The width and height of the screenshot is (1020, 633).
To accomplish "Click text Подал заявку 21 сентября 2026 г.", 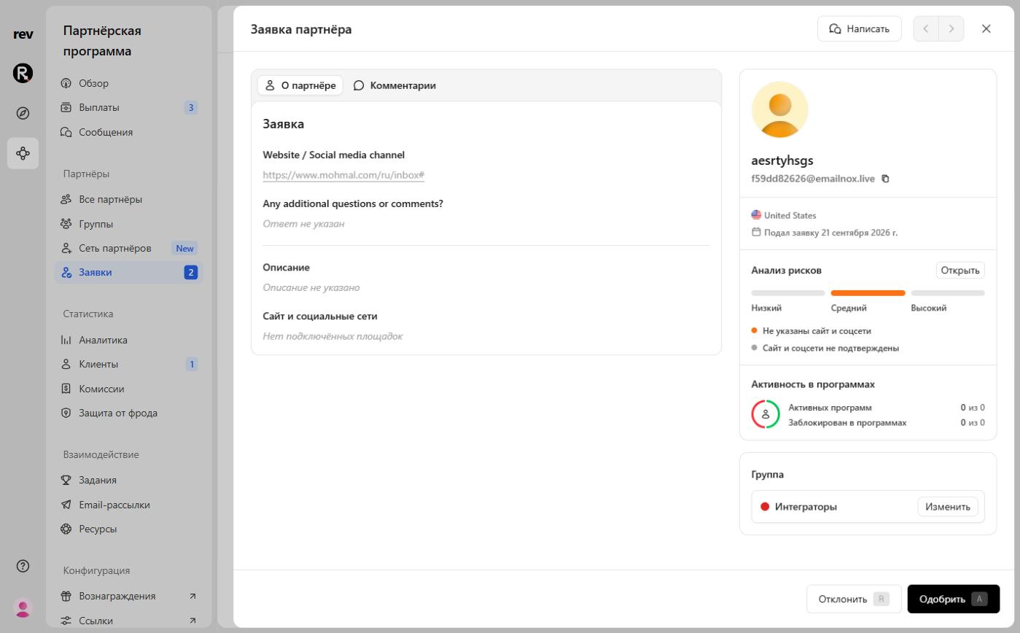I will click(x=830, y=233).
